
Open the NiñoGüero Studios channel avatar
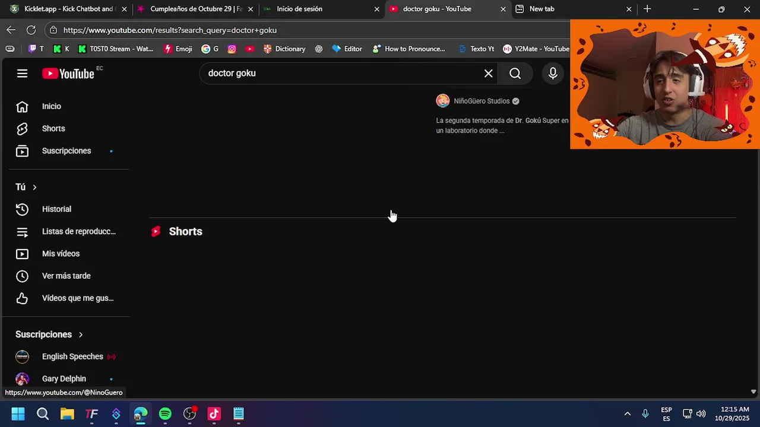click(x=443, y=101)
